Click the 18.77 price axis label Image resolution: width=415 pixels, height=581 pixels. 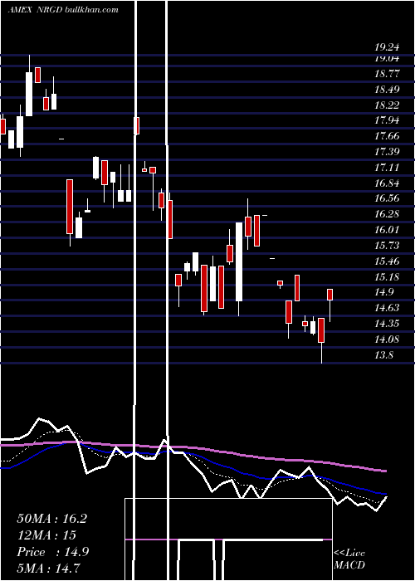tap(387, 74)
